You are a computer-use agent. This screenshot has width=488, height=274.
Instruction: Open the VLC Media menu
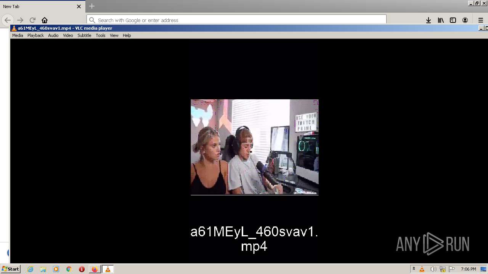click(x=18, y=35)
